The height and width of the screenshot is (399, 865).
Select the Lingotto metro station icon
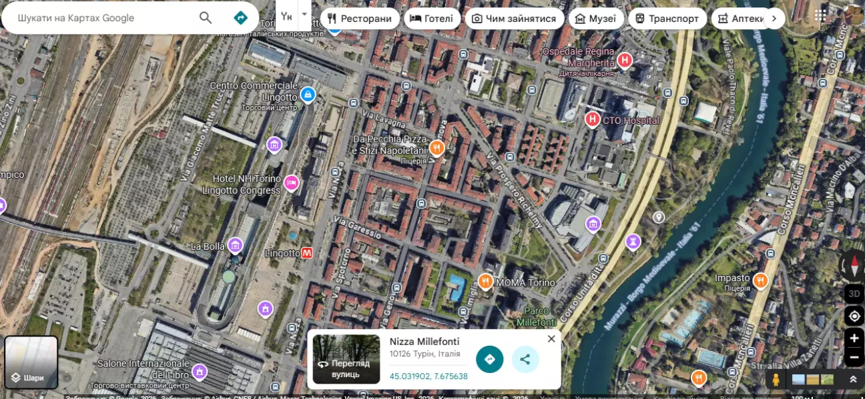[307, 253]
